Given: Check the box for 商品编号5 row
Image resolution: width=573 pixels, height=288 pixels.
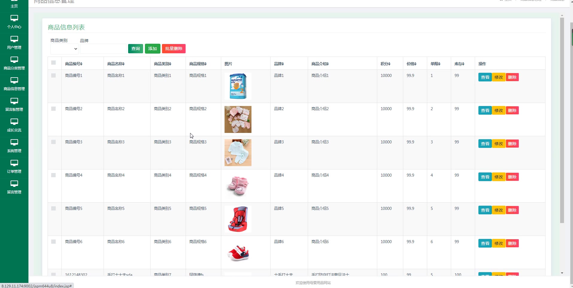Looking at the screenshot, I should 54,208.
